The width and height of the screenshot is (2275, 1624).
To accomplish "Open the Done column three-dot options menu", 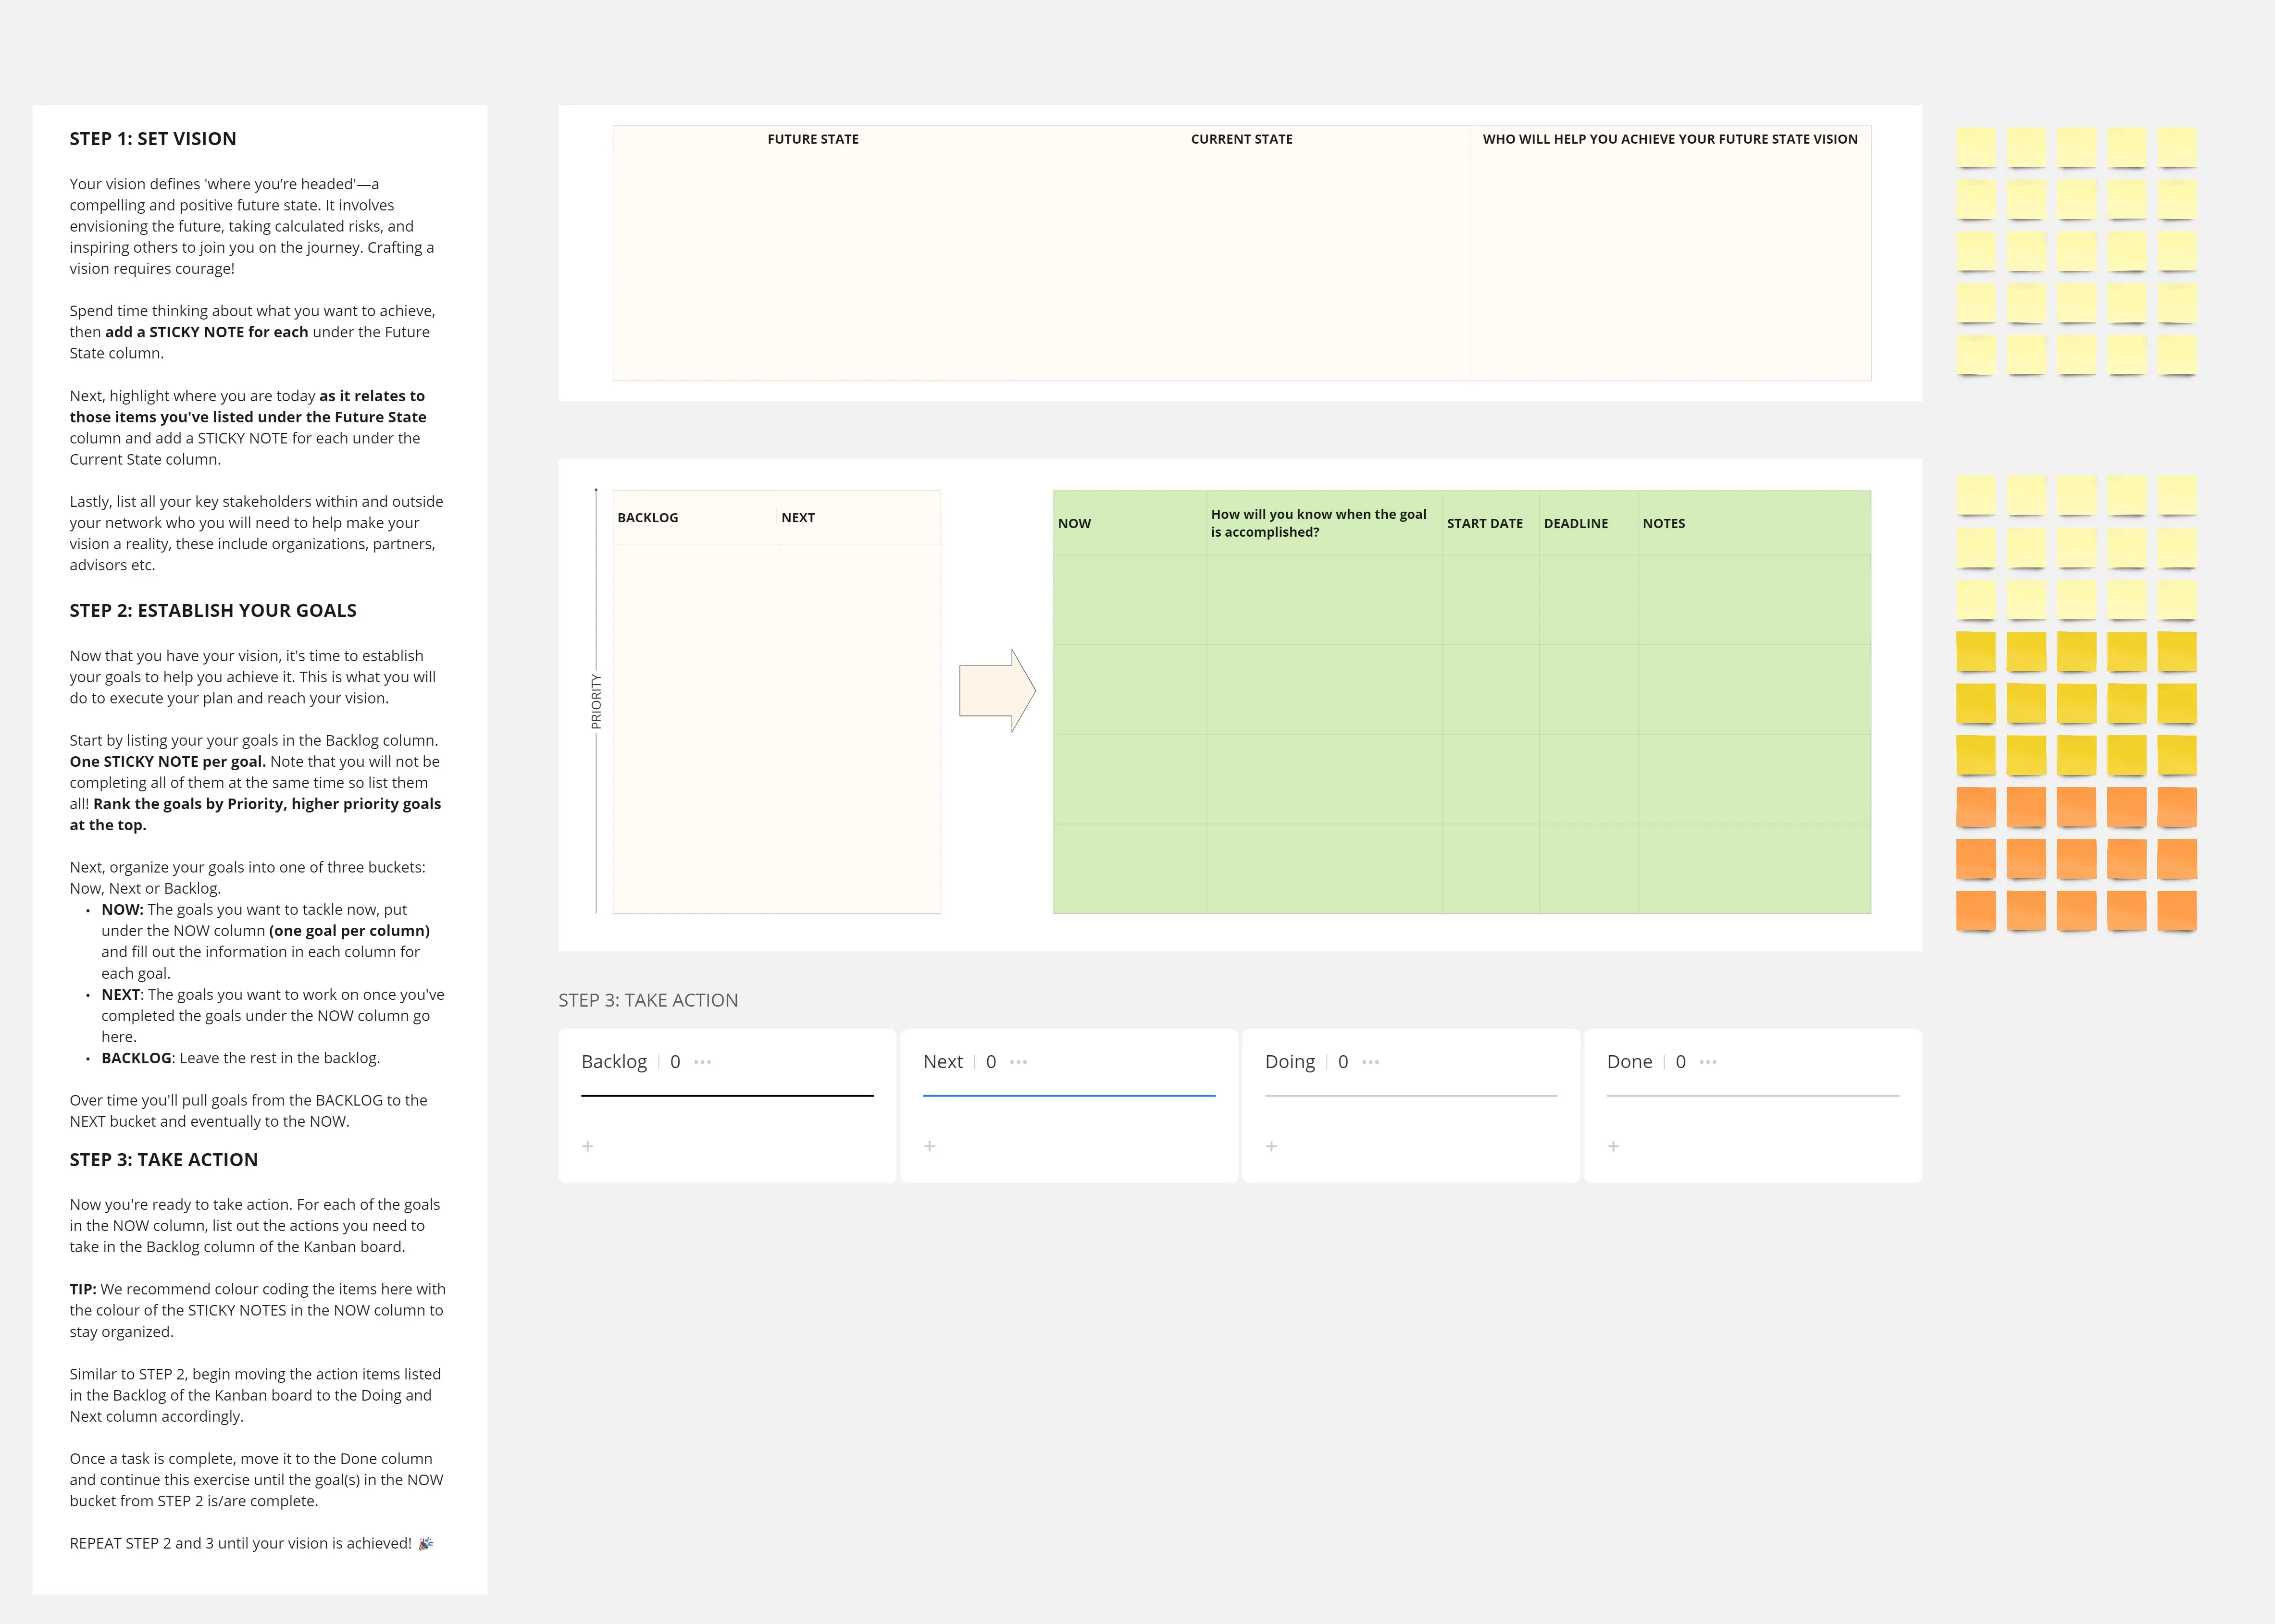I will pyautogui.click(x=1708, y=1062).
